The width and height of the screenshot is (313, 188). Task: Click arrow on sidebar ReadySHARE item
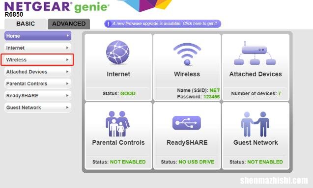click(x=67, y=96)
